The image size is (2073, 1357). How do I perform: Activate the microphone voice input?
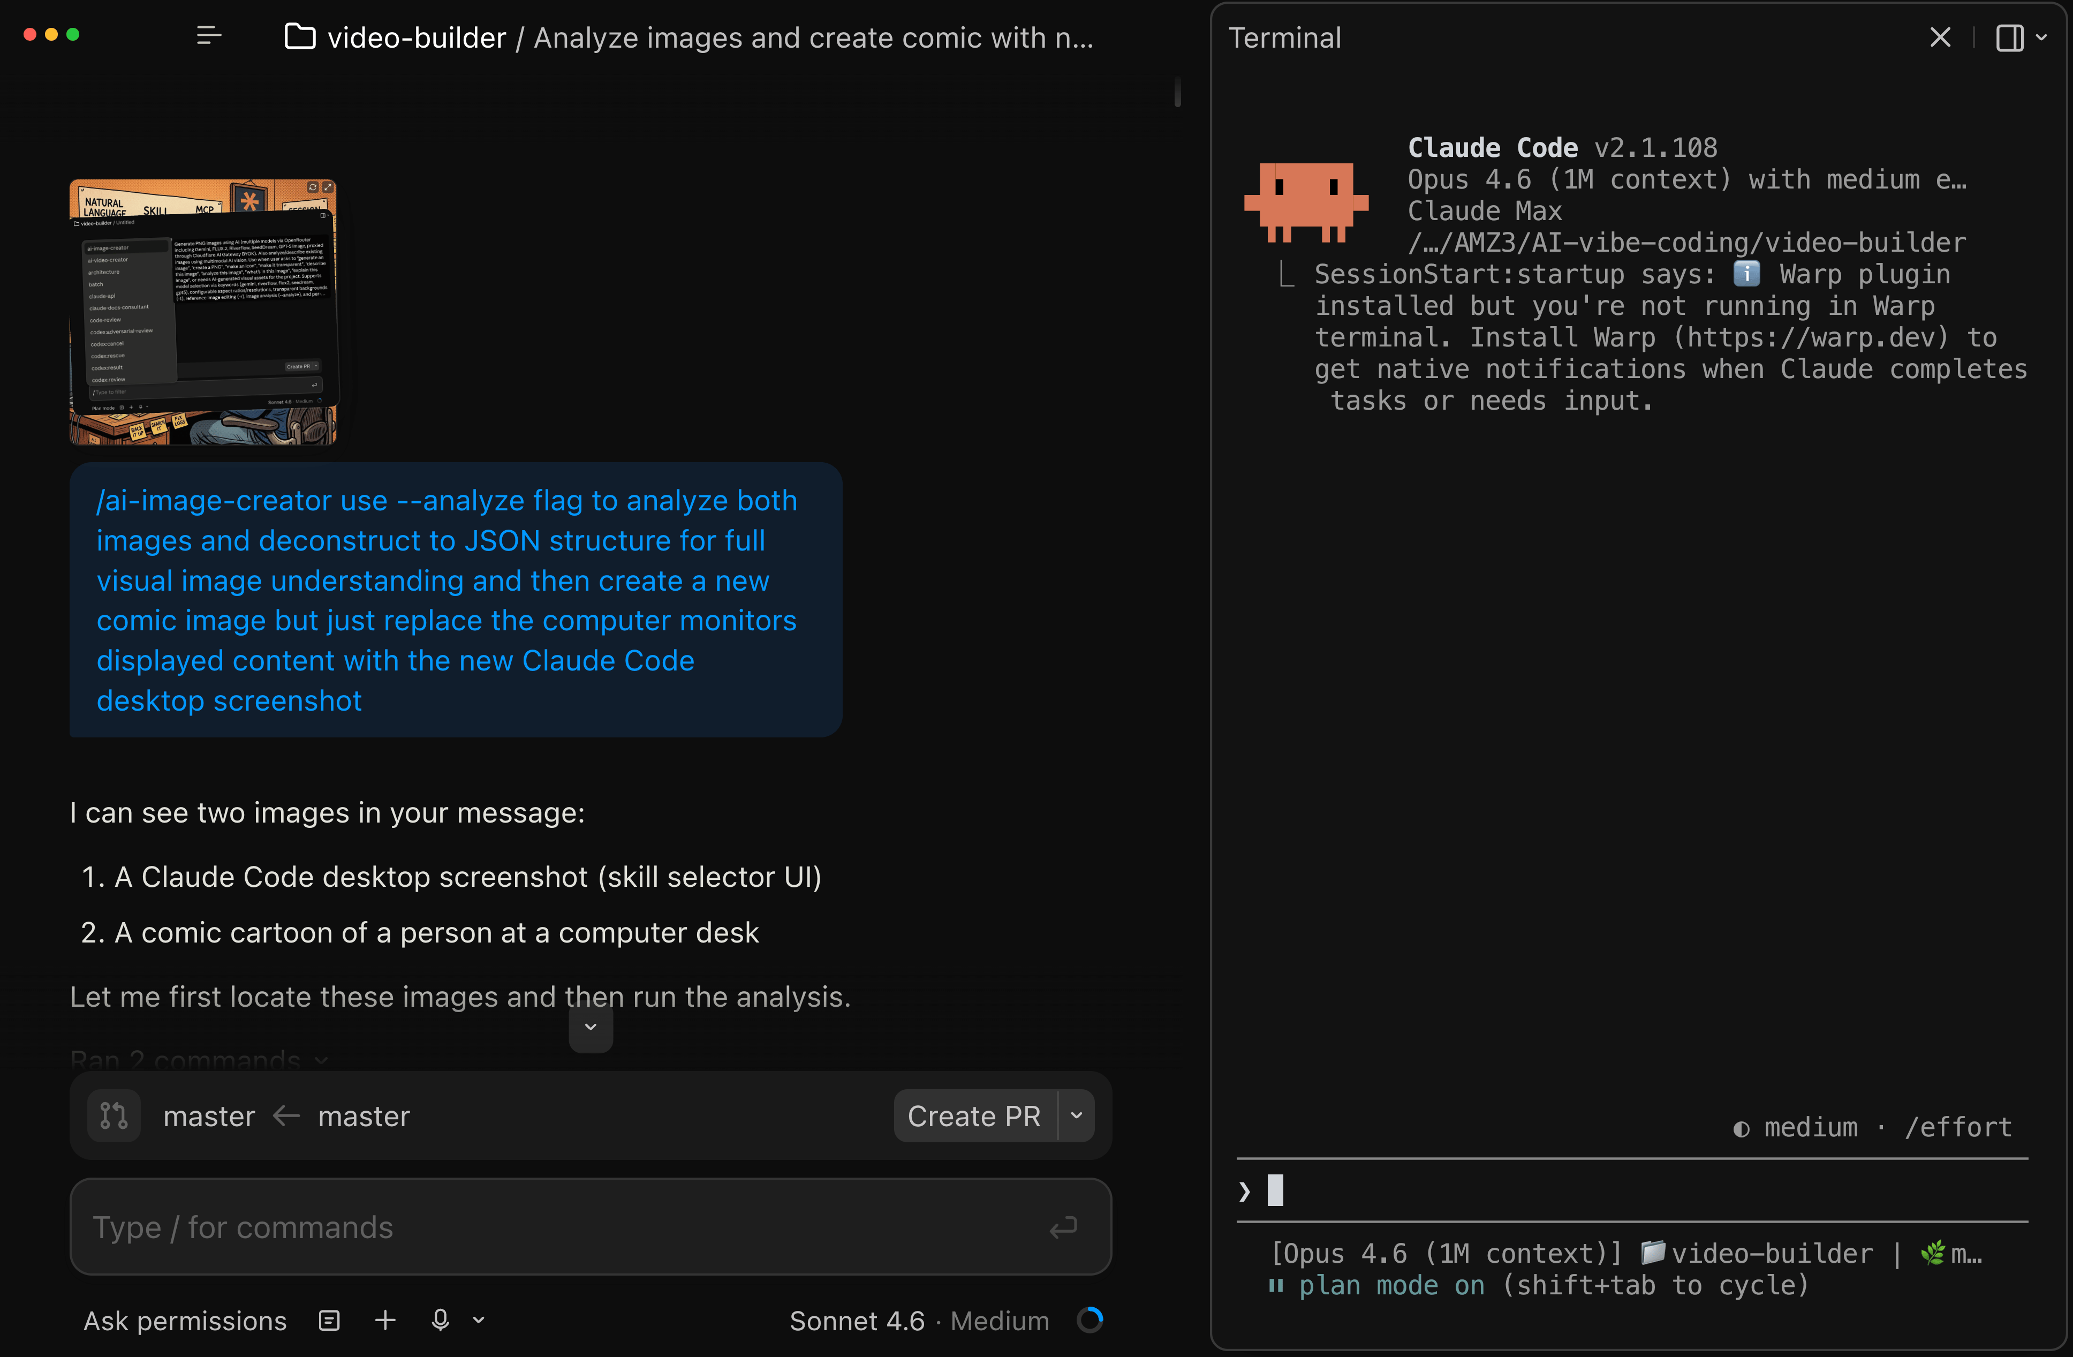[x=441, y=1321]
